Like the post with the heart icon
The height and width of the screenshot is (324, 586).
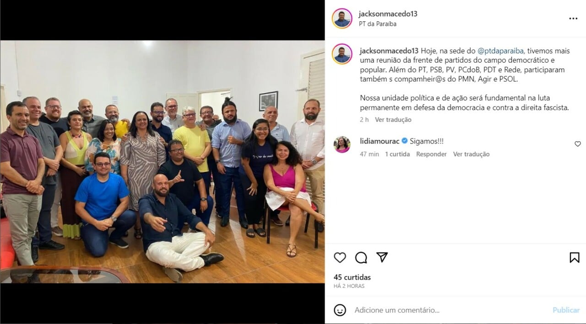click(340, 258)
